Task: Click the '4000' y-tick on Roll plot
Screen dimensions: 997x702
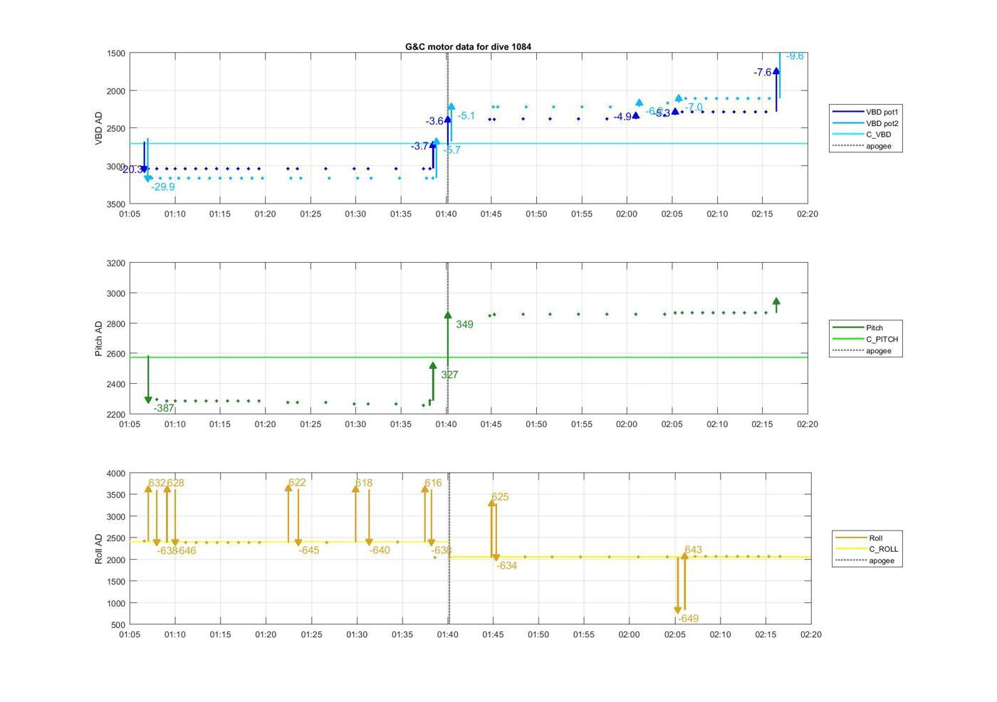Action: pos(118,473)
